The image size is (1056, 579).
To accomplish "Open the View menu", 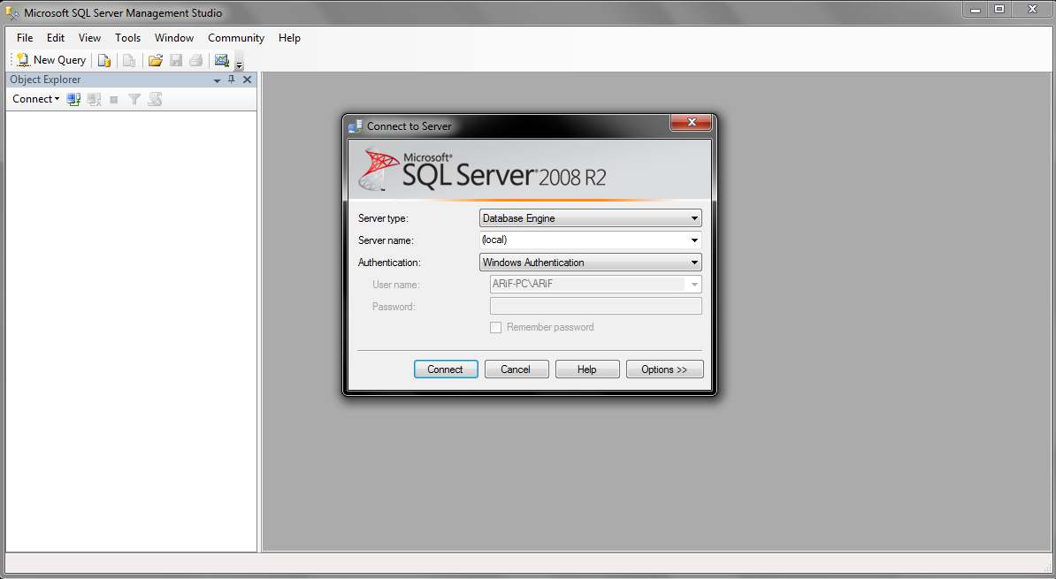I will tap(89, 38).
